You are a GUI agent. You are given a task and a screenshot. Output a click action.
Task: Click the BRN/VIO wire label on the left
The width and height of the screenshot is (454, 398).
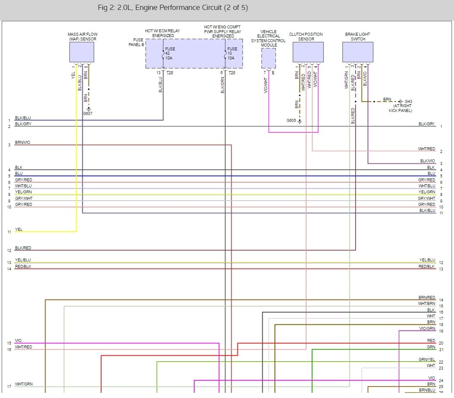pyautogui.click(x=22, y=142)
